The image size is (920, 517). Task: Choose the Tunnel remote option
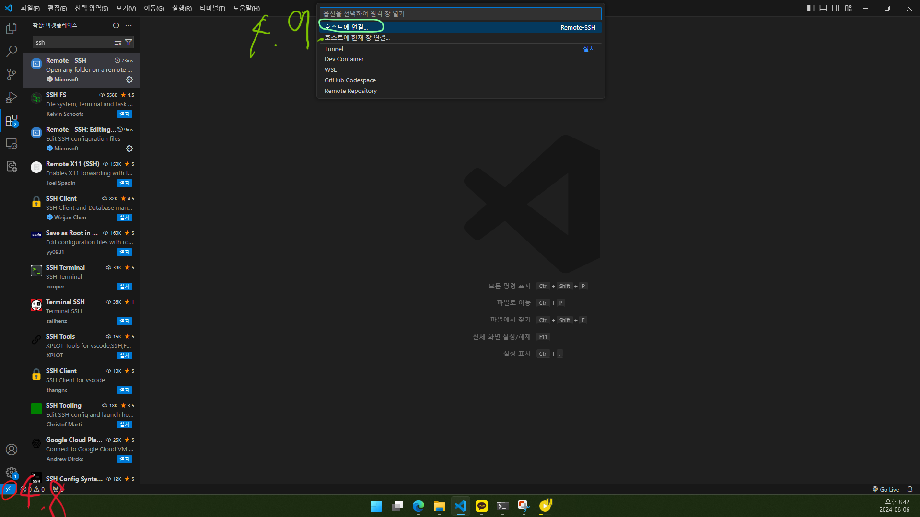coord(460,49)
